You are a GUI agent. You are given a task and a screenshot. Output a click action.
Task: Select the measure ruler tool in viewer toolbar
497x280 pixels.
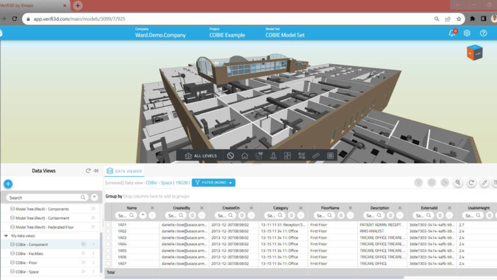(x=316, y=156)
